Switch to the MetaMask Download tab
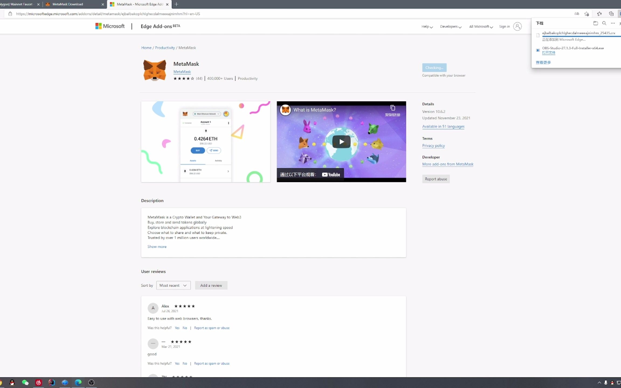This screenshot has width=621, height=388. tap(75, 4)
